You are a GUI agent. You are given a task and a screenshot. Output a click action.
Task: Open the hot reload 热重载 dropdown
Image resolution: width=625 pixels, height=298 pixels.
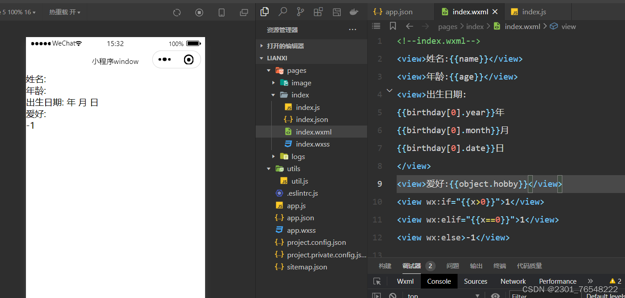tap(64, 12)
